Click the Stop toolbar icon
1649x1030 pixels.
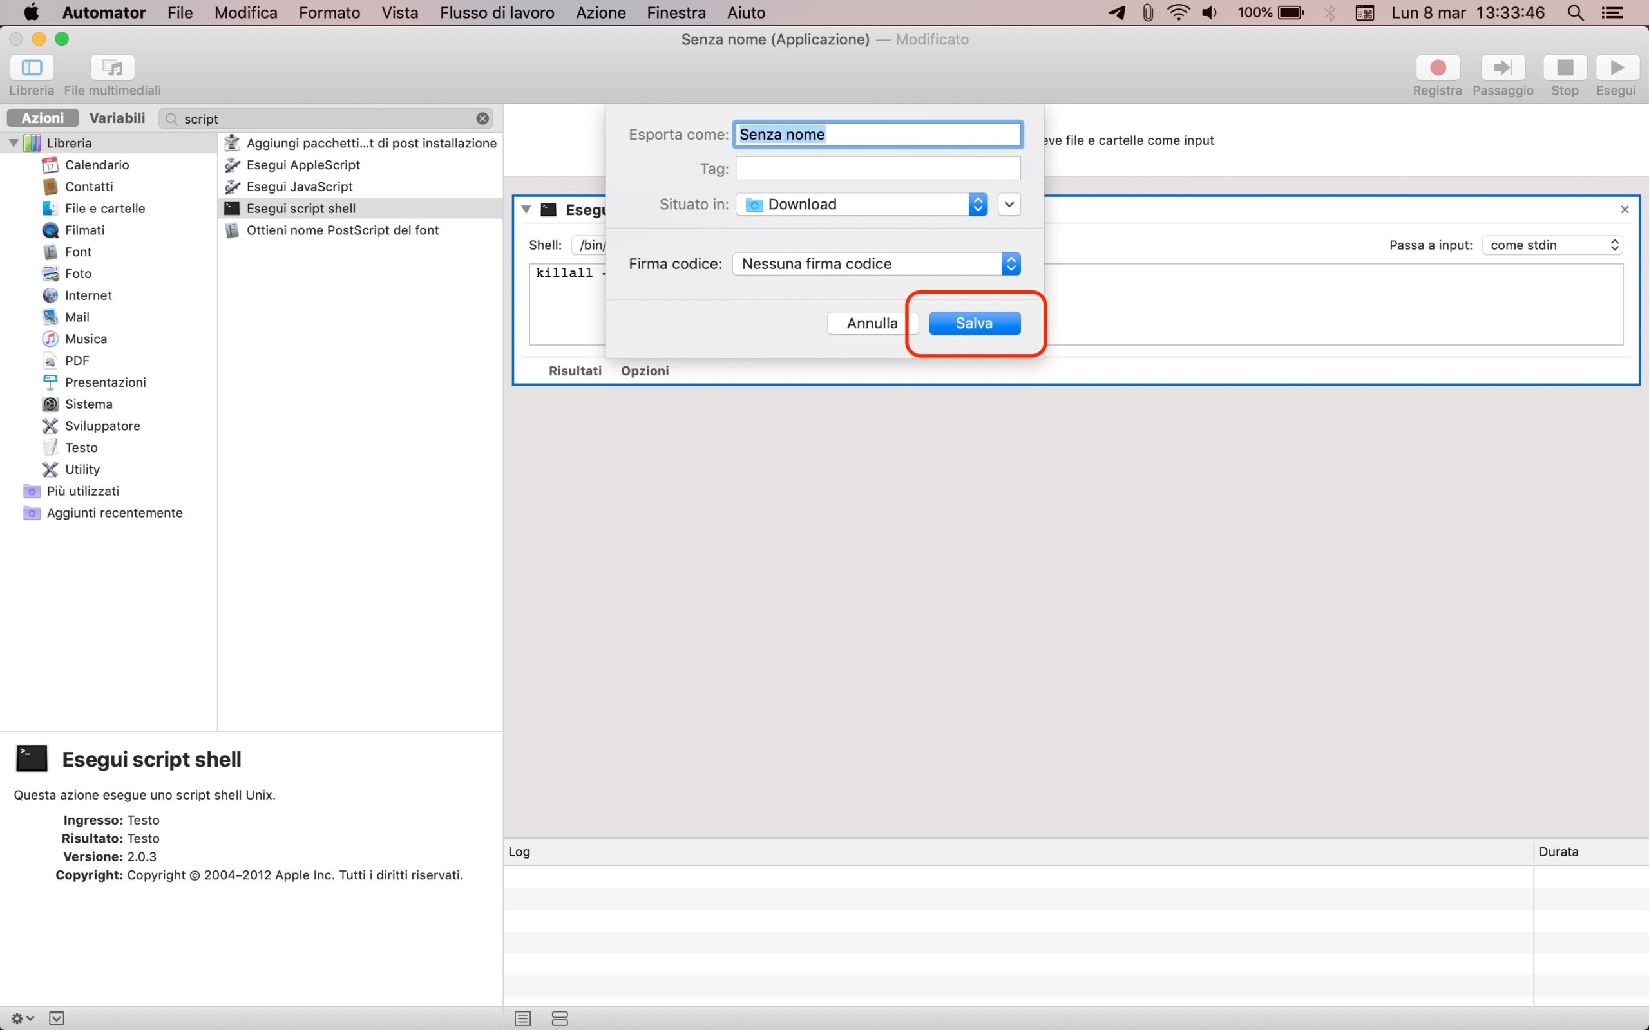point(1565,68)
